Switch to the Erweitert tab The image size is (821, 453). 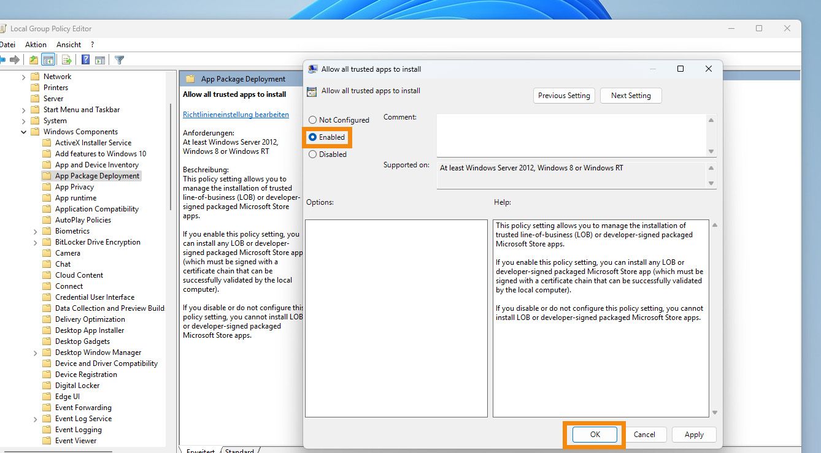[x=200, y=451]
